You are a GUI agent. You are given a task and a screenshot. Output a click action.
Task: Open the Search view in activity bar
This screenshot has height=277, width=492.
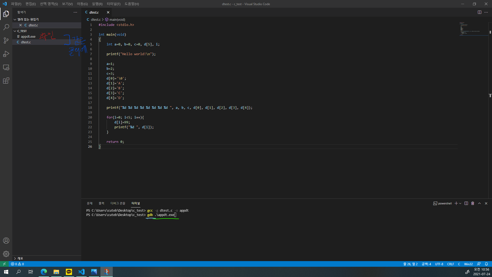tap(6, 27)
